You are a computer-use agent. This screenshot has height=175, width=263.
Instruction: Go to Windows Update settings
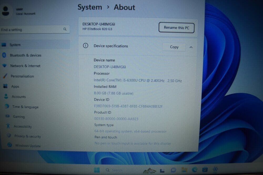point(28,146)
